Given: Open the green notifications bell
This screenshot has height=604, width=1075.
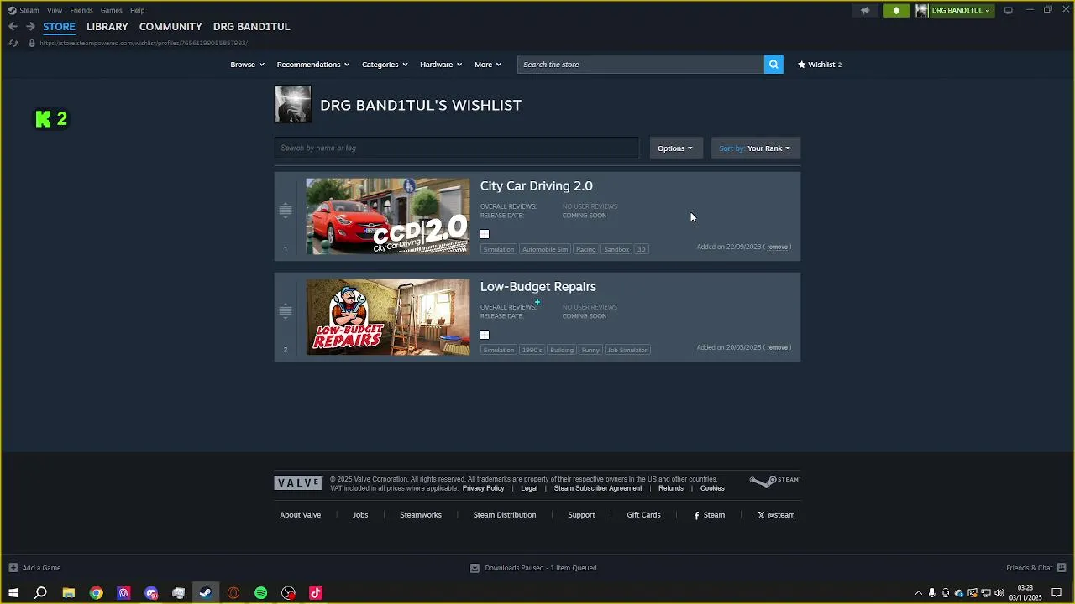Looking at the screenshot, I should [x=896, y=10].
